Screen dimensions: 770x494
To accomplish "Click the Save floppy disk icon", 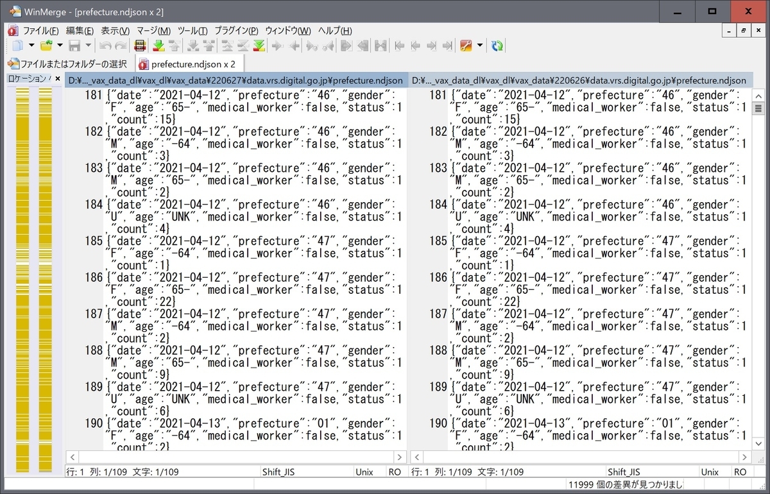I will (75, 46).
